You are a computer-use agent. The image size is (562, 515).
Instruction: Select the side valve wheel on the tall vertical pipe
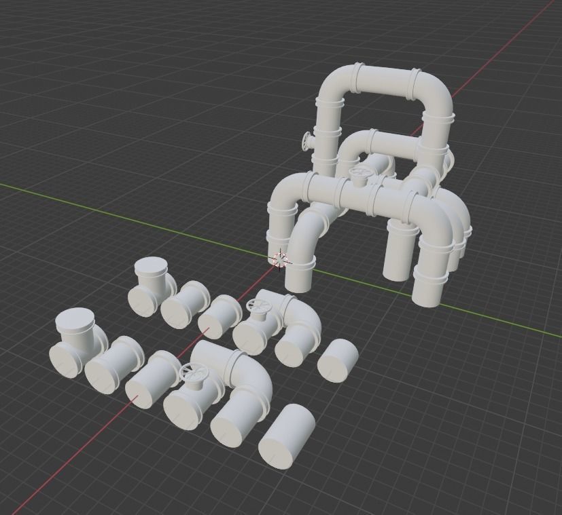pos(308,141)
